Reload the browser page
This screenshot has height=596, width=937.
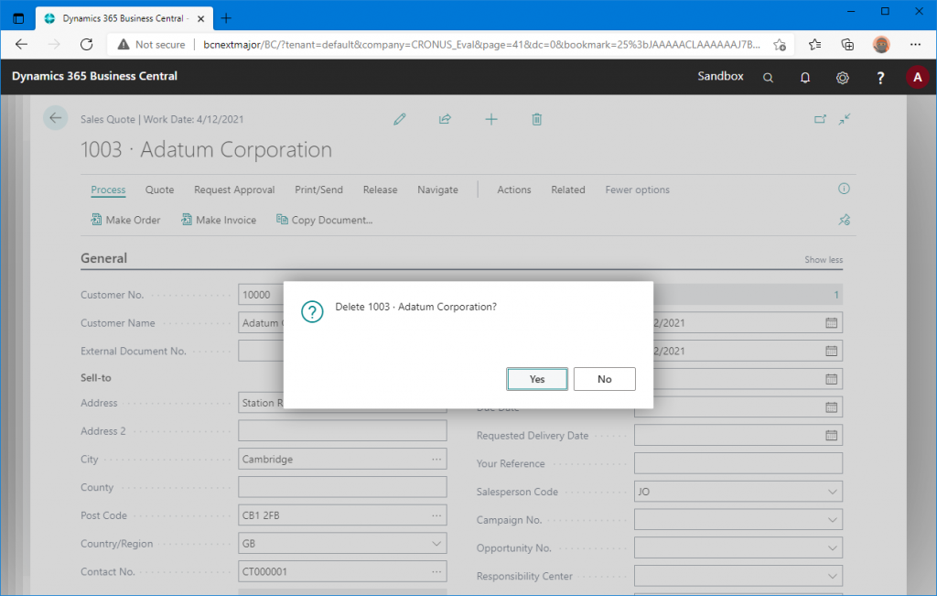(x=87, y=44)
